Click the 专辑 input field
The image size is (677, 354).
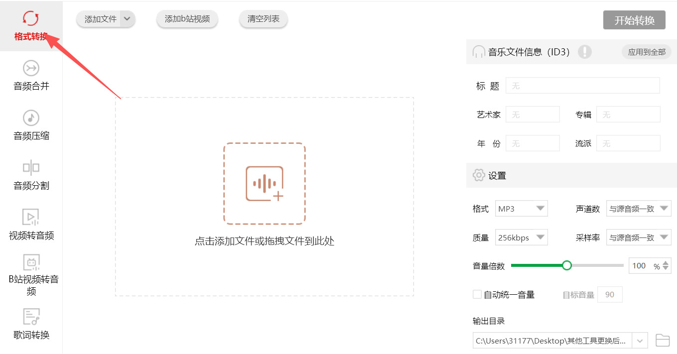coord(628,115)
